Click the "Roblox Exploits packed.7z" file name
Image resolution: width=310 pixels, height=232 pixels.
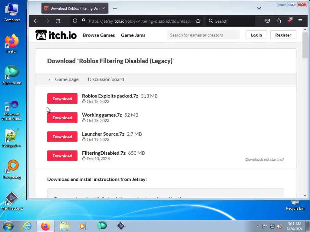point(110,96)
